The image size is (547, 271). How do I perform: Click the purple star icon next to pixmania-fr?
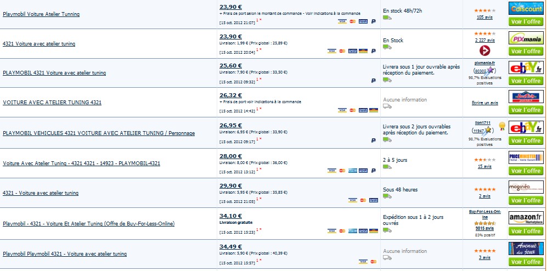[x=490, y=70]
